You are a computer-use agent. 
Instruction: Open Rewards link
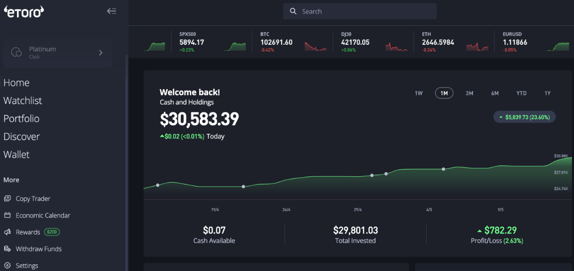(28, 232)
